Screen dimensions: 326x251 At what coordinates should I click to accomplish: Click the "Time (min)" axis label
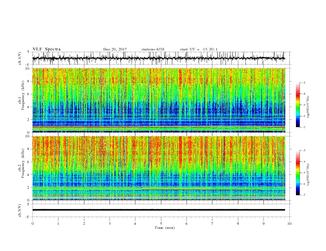point(165,228)
